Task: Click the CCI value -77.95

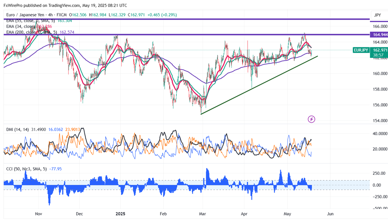Action: pyautogui.click(x=55, y=169)
